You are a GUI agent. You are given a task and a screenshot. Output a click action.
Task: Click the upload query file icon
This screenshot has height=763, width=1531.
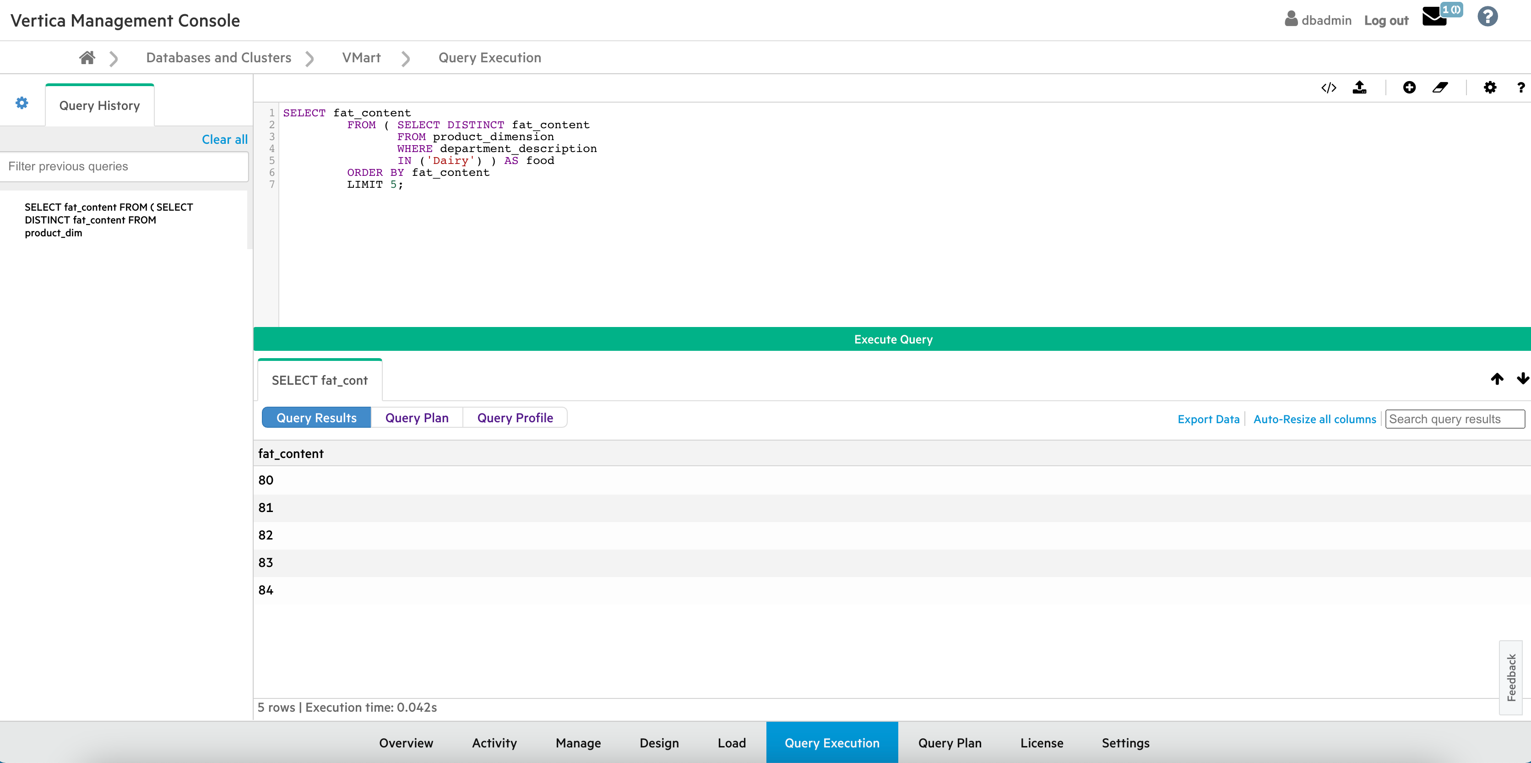click(1360, 88)
